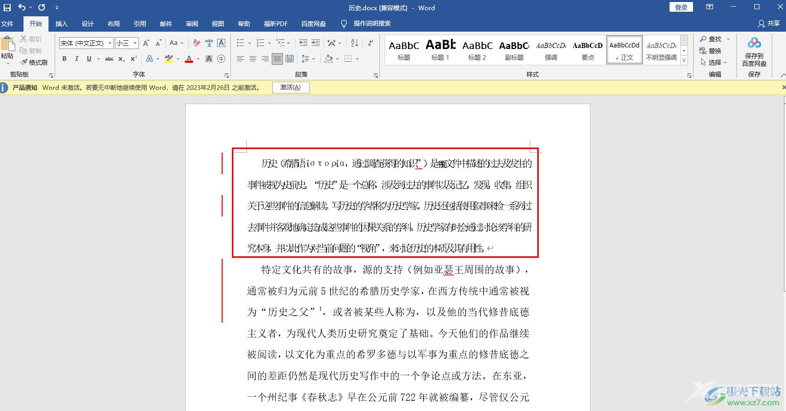Click Save to Baidu Netdisk (保存到百度网盘) icon
The image size is (786, 411).
pyautogui.click(x=754, y=52)
